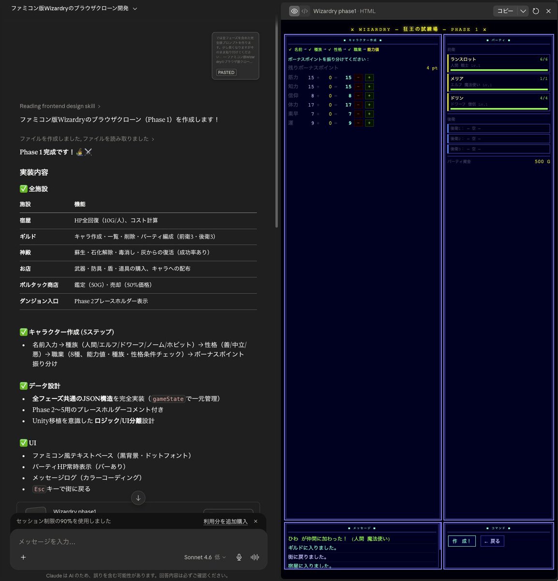Click the ボルタック商店 table row

pyautogui.click(x=138, y=285)
